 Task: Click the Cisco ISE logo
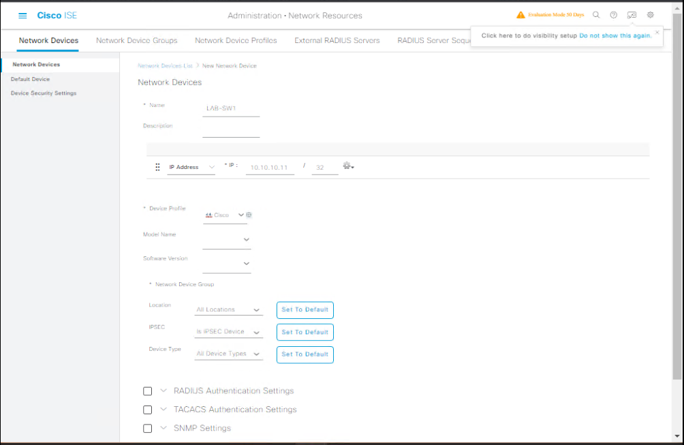point(57,15)
